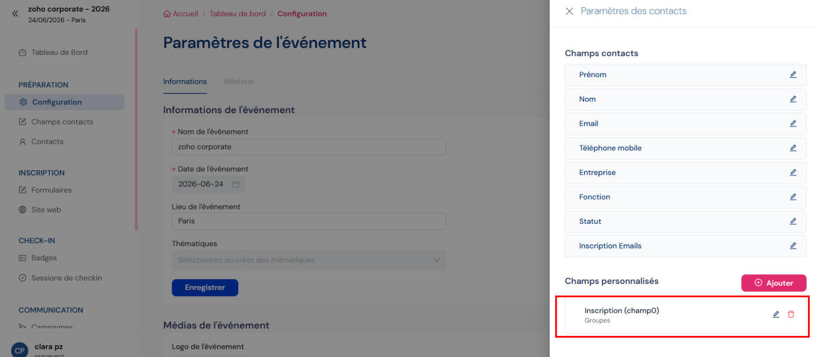Go to Tableau de bord breadcrumb link
Viewport: 816px width, 357px height.
(238, 14)
